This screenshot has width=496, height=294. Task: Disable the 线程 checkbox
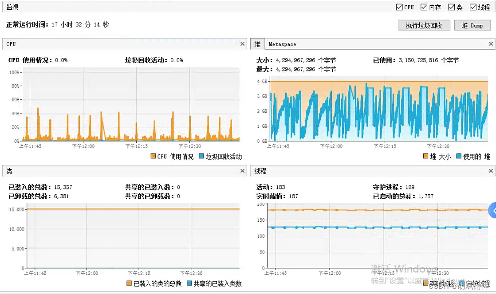click(473, 7)
